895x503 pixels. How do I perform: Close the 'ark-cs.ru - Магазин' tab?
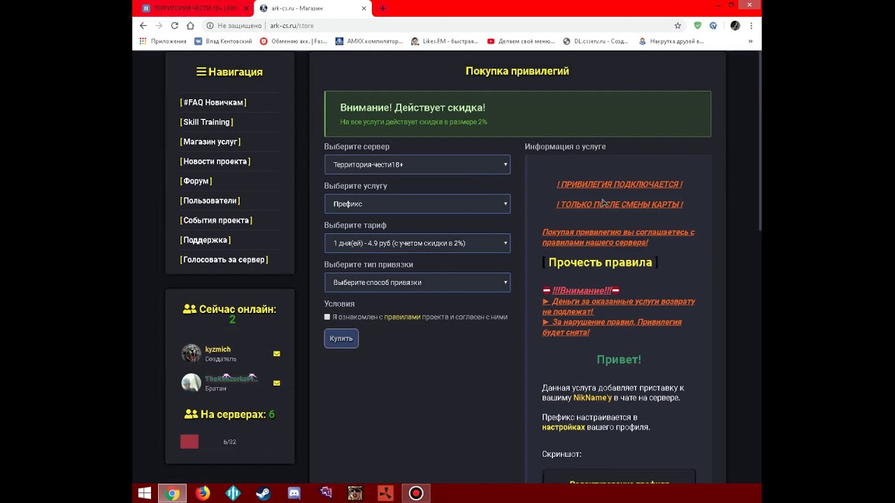pos(364,8)
